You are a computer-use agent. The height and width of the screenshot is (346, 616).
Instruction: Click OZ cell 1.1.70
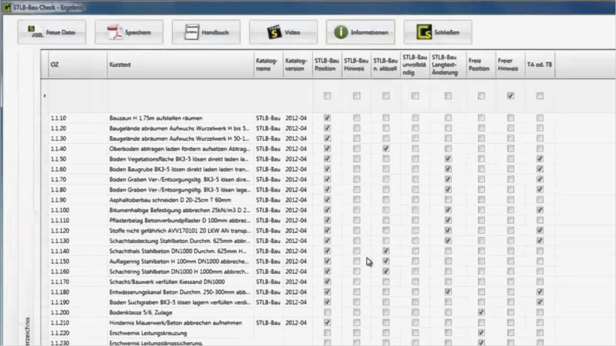[59, 179]
